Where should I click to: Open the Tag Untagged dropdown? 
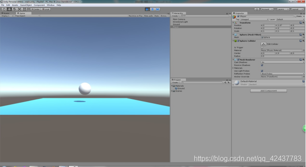[254, 19]
